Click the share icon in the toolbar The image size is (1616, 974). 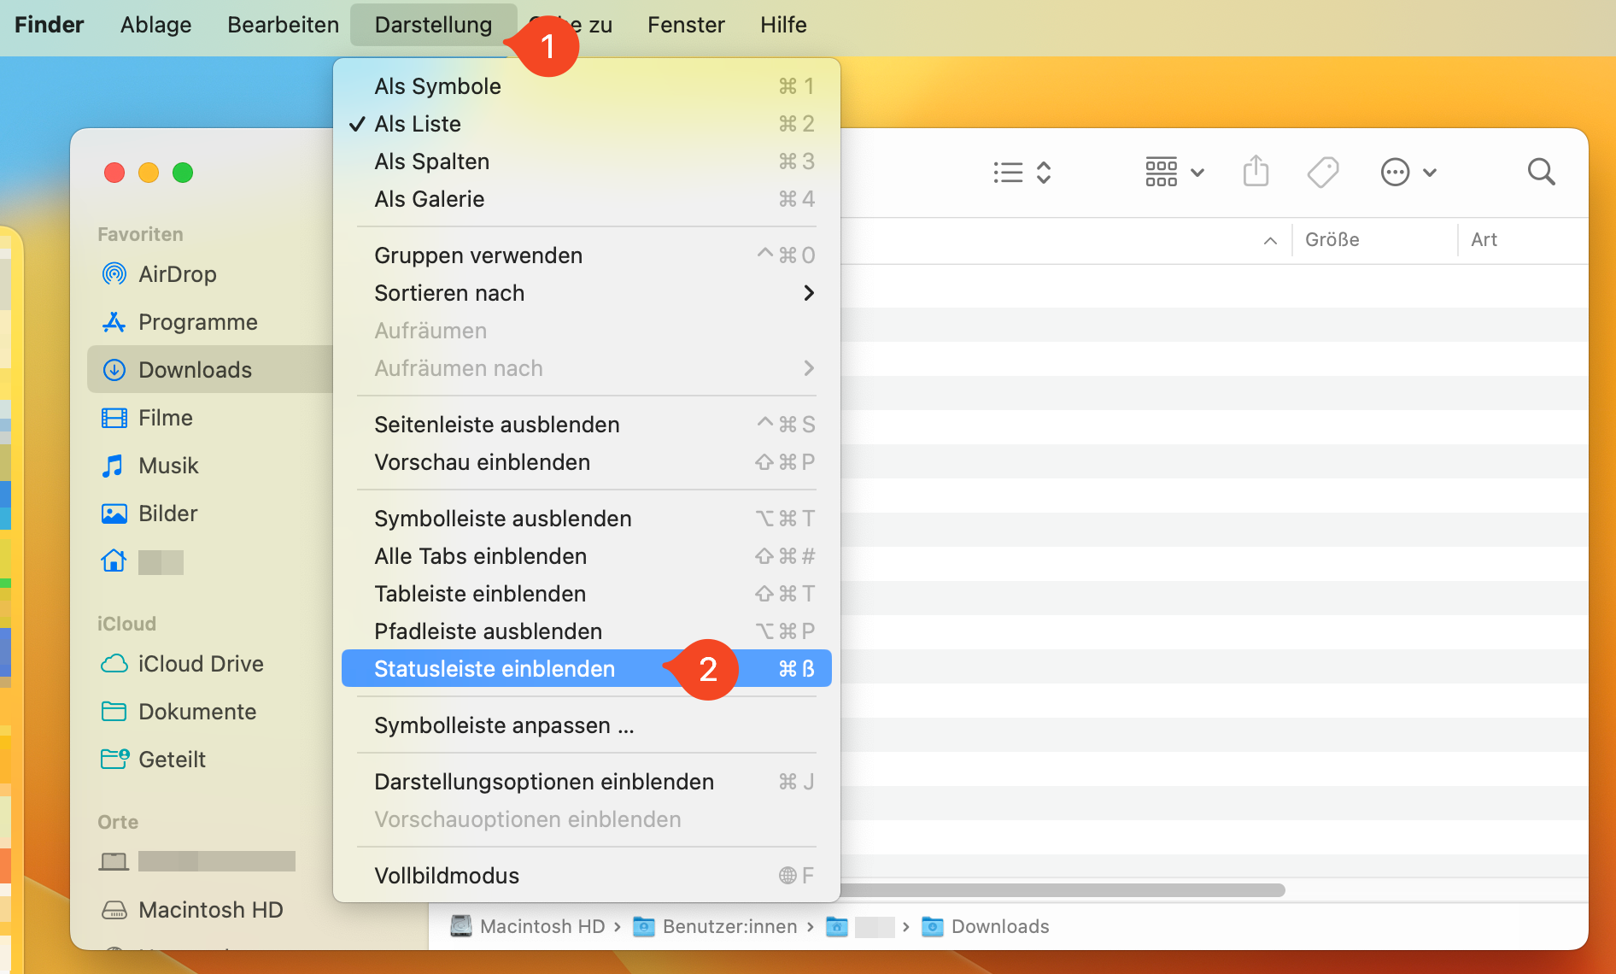pyautogui.click(x=1256, y=172)
